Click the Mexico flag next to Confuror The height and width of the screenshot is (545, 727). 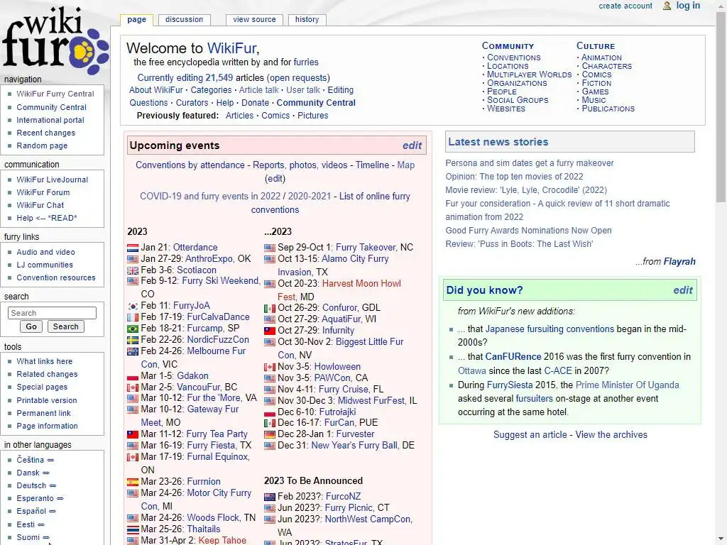[269, 308]
